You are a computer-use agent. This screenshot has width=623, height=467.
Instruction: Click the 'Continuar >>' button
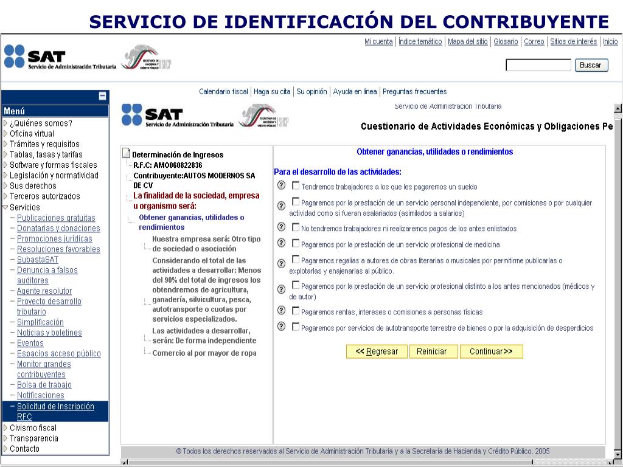tap(491, 351)
